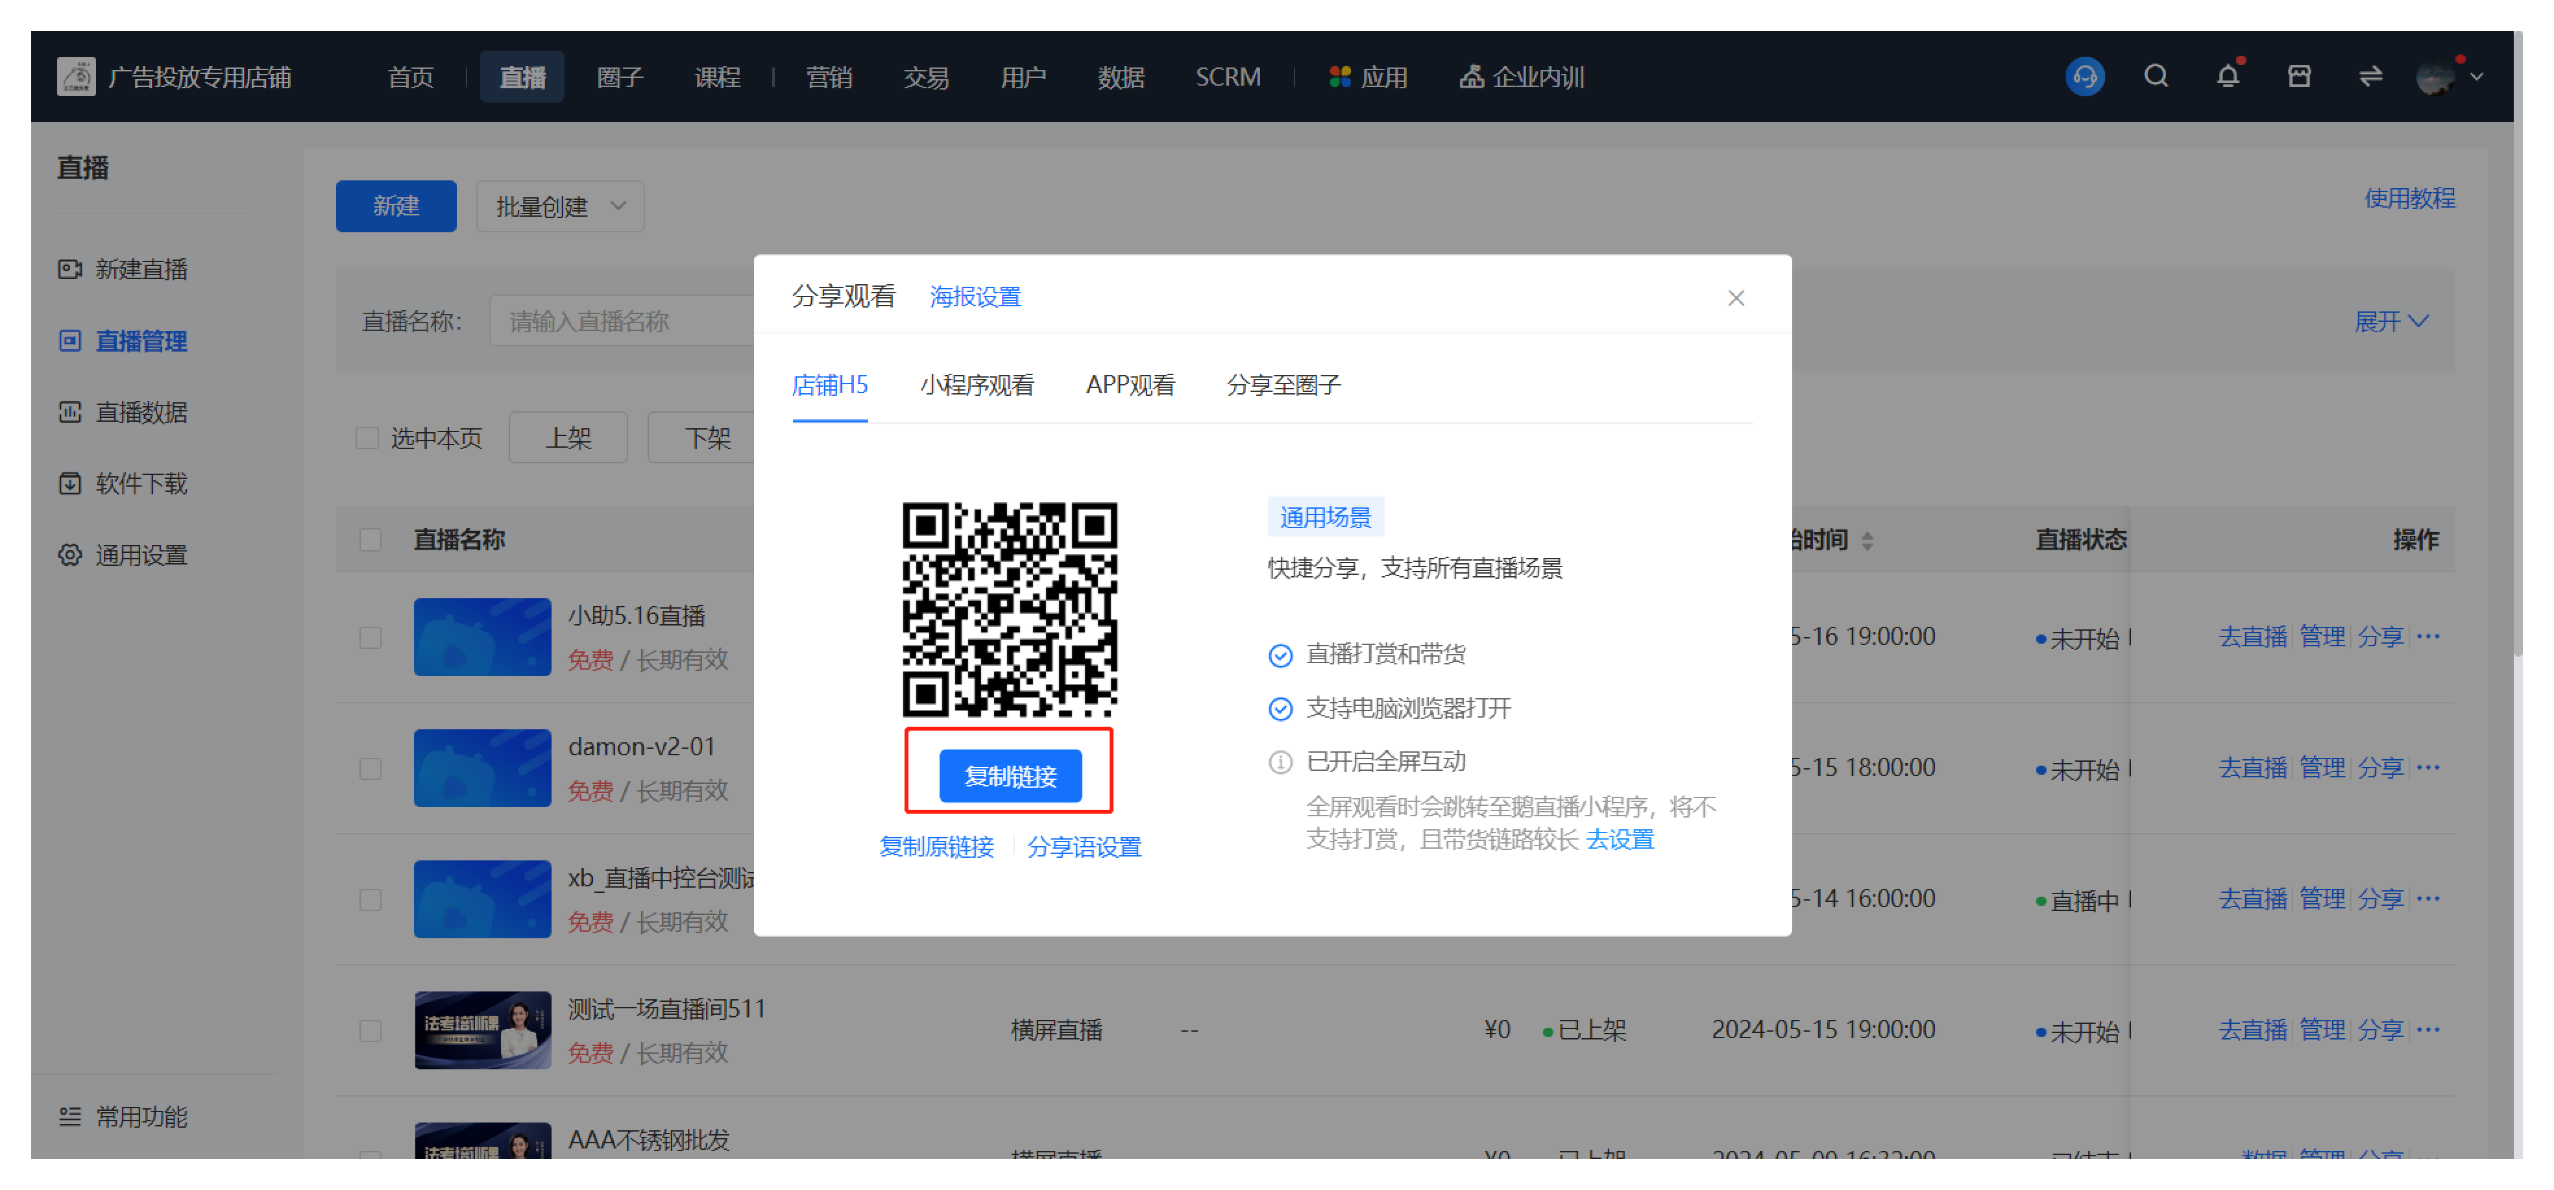Click the 常用功能 list icon
This screenshot has height=1190, width=2554.
69,1117
